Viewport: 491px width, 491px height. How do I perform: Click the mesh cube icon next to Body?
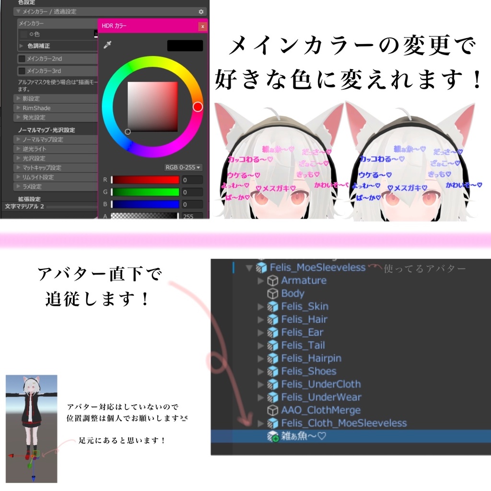click(x=273, y=293)
